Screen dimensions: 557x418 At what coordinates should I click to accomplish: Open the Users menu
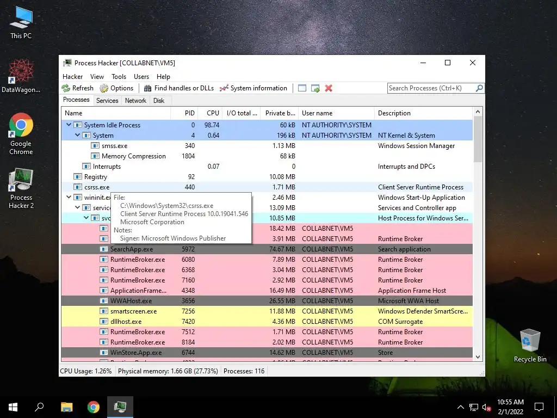click(141, 76)
